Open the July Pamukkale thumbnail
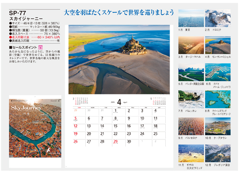The width and height of the screenshot is (239, 175). click(x=191, y=99)
